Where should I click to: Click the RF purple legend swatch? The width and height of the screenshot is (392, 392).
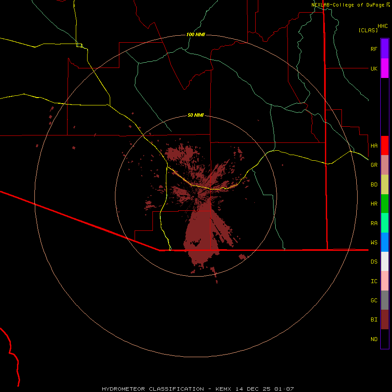(x=385, y=49)
